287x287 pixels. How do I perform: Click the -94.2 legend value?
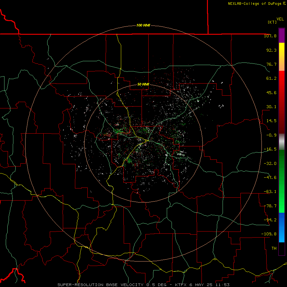pos(270,220)
